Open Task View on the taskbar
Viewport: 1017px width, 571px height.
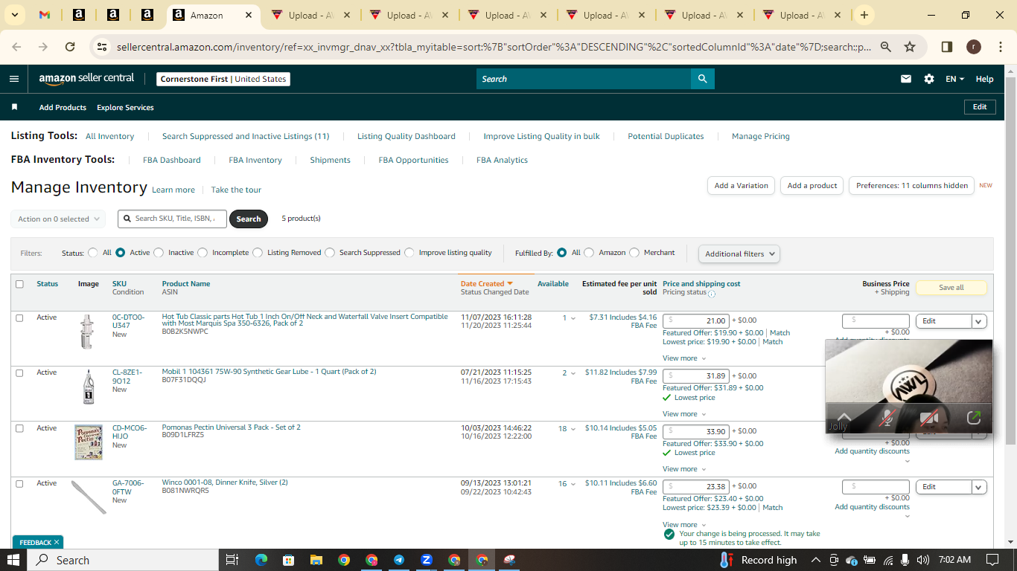232,560
